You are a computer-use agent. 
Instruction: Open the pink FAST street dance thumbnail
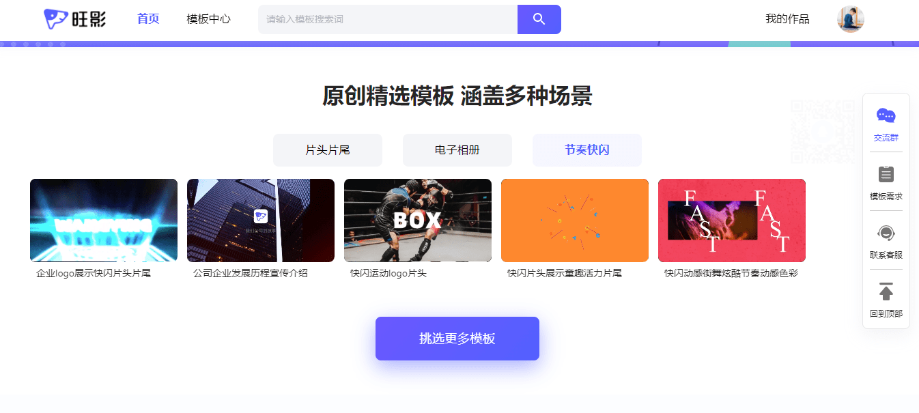tap(732, 220)
